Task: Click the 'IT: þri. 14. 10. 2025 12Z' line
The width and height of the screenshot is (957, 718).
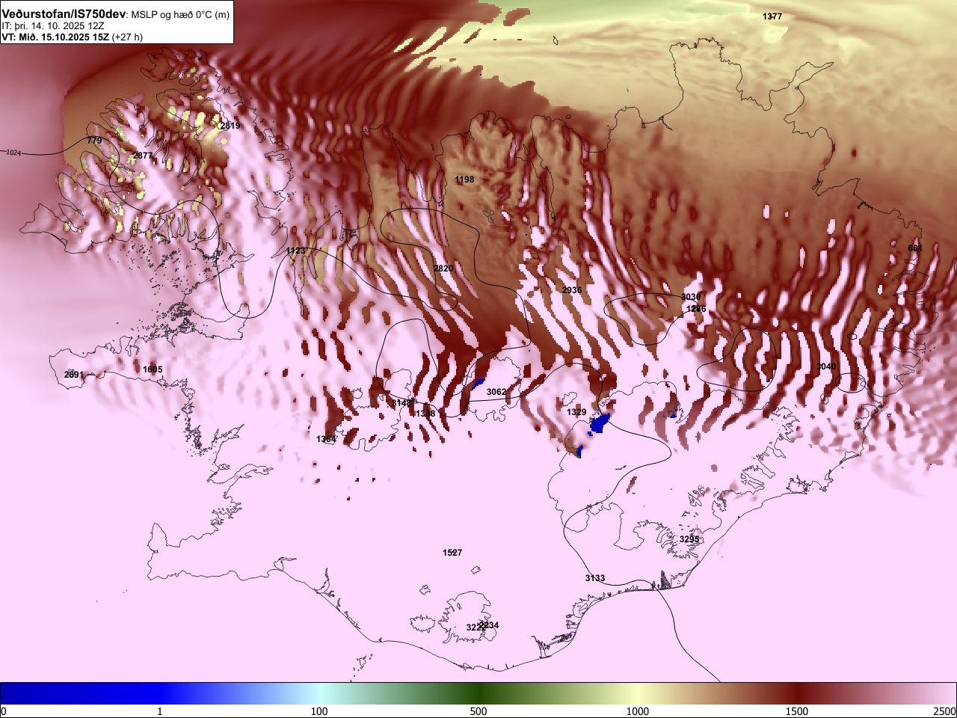Action: click(x=53, y=25)
